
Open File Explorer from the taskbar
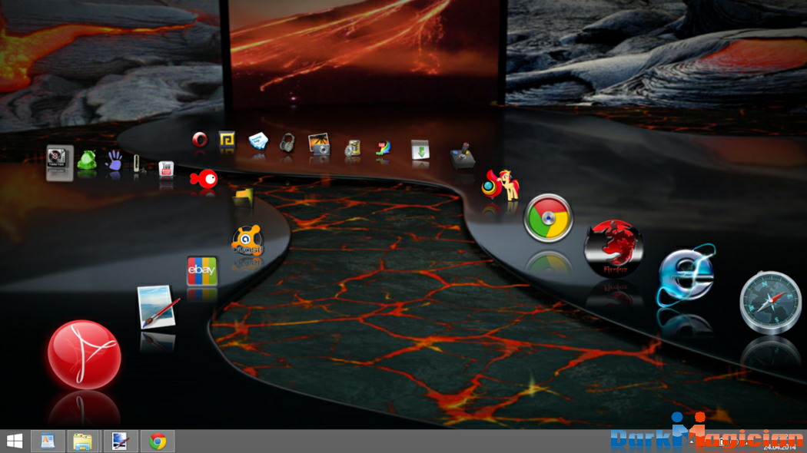(x=82, y=441)
